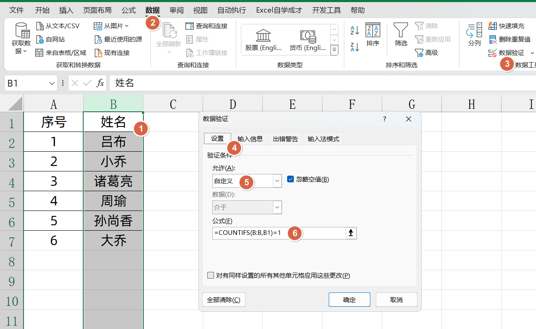Click the select-all corner triangle

[x=16, y=104]
